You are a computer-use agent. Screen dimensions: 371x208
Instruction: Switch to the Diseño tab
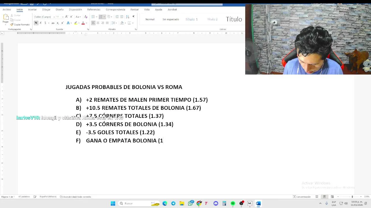tap(59, 10)
